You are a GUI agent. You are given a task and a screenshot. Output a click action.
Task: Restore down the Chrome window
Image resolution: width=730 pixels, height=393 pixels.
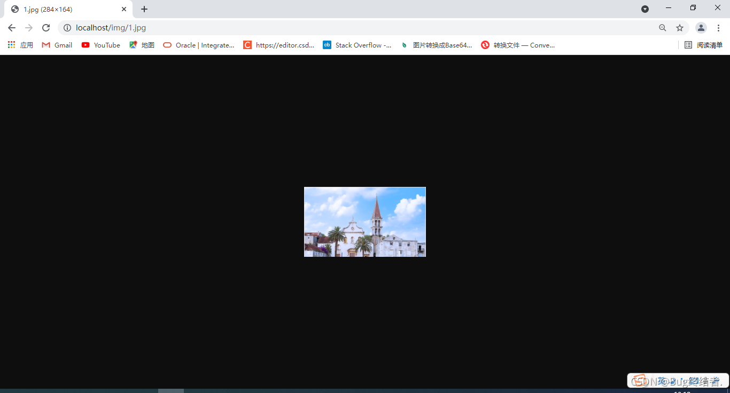click(693, 8)
